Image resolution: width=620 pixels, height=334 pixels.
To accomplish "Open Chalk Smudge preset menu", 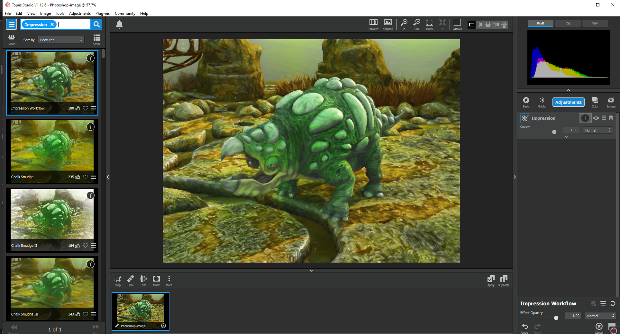I will point(94,177).
